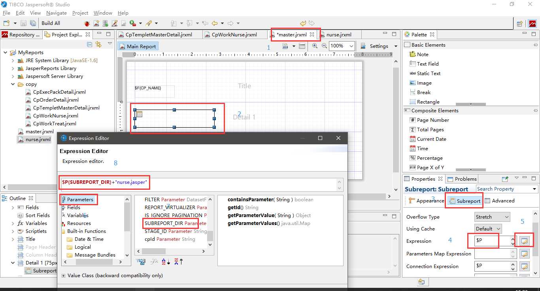Expand the Fields node in Outline
The height and width of the screenshot is (291, 540).
[x=13, y=207]
